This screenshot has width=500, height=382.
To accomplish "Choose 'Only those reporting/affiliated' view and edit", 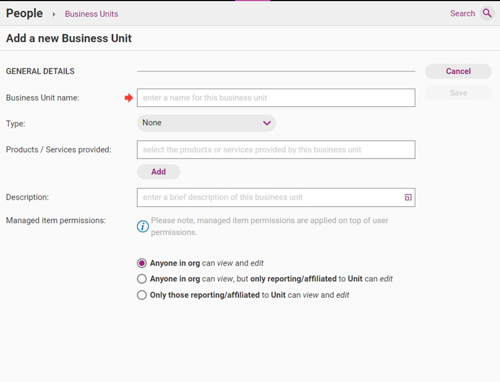I will tap(142, 295).
